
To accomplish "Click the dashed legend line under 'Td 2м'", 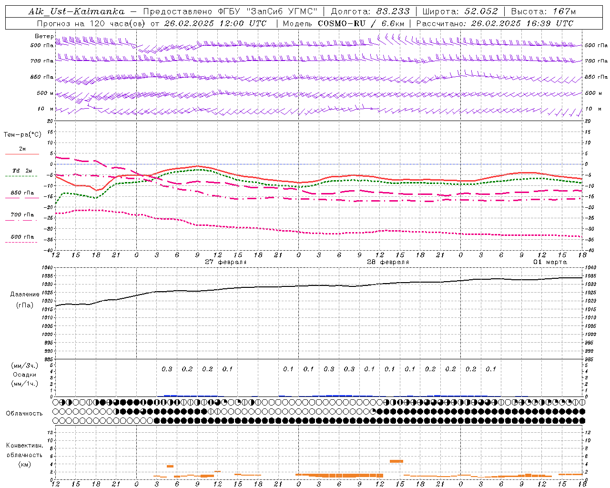I will point(22,176).
